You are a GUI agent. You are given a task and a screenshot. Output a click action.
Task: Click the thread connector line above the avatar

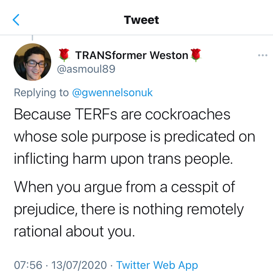(32, 38)
